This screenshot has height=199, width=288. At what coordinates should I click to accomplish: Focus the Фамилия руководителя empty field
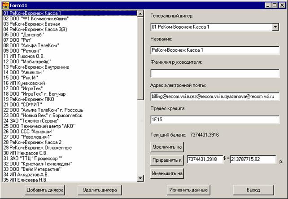click(215, 73)
